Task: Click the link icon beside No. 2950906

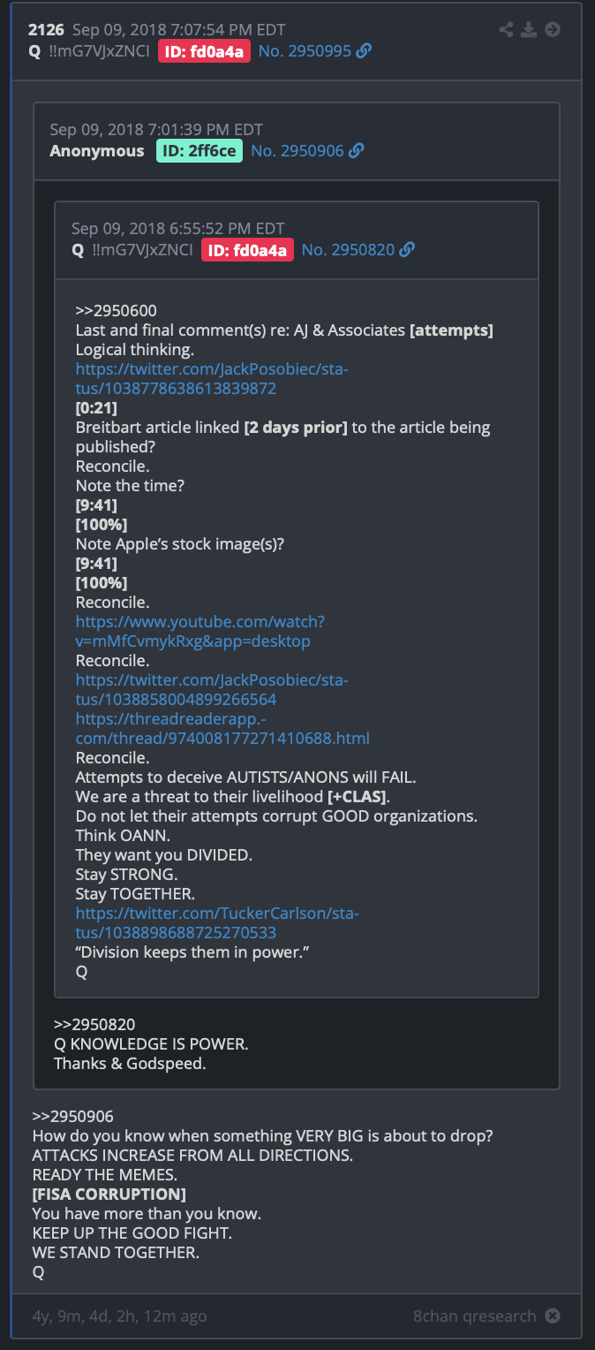Action: [356, 151]
